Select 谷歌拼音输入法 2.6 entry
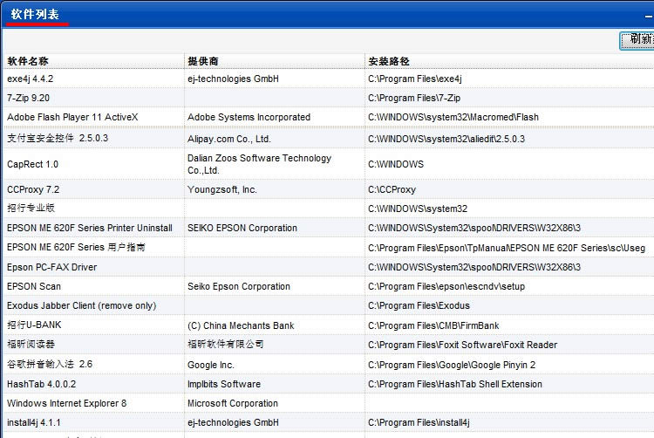Screen dimensions: 654x438 (x=50, y=364)
